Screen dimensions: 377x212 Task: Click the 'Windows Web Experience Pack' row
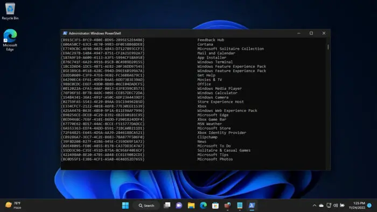pyautogui.click(x=227, y=111)
